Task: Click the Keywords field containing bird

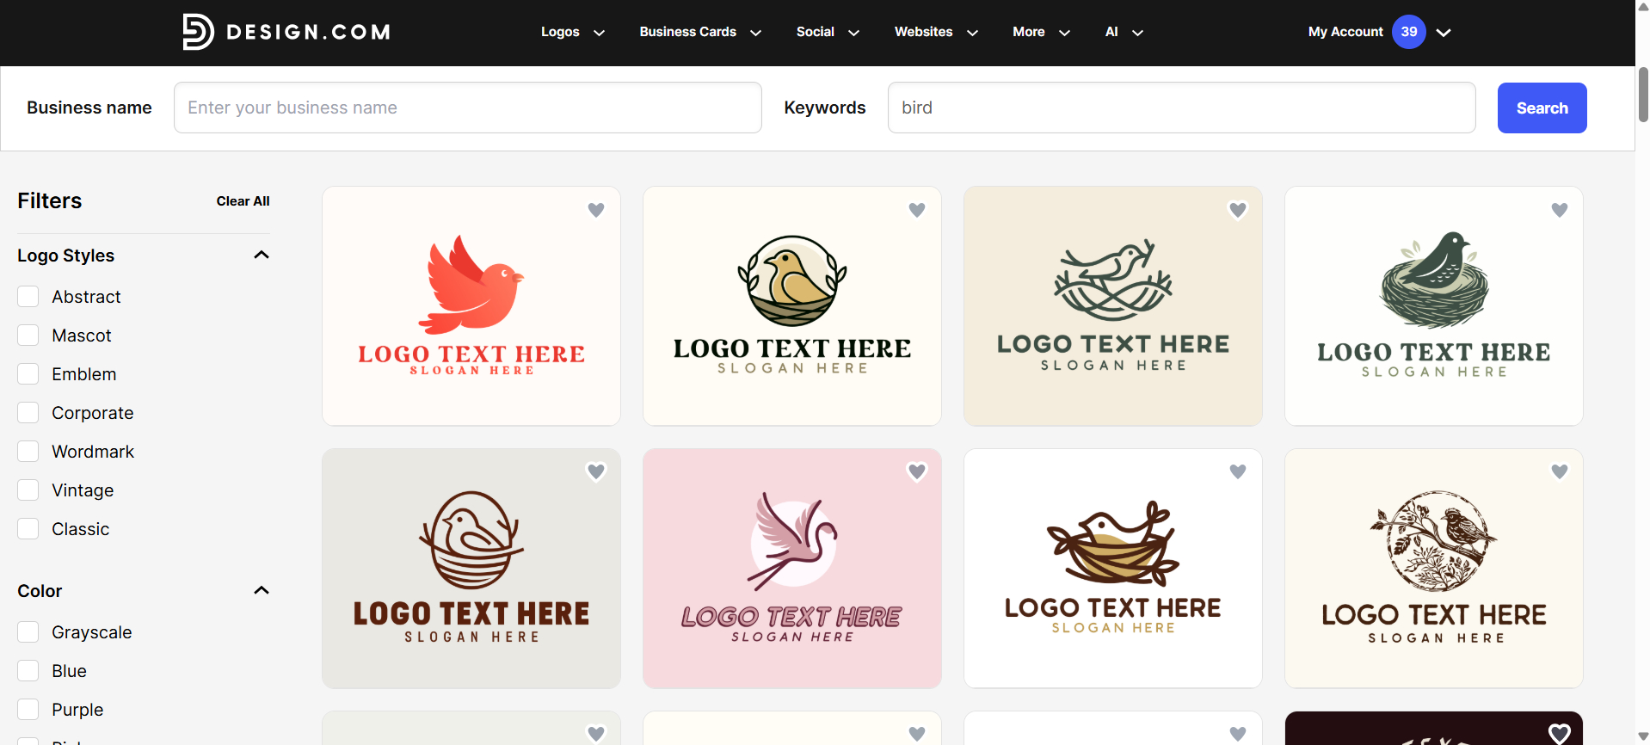Action: pos(1182,108)
